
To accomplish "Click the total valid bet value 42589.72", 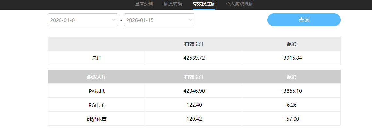I will (x=194, y=58).
